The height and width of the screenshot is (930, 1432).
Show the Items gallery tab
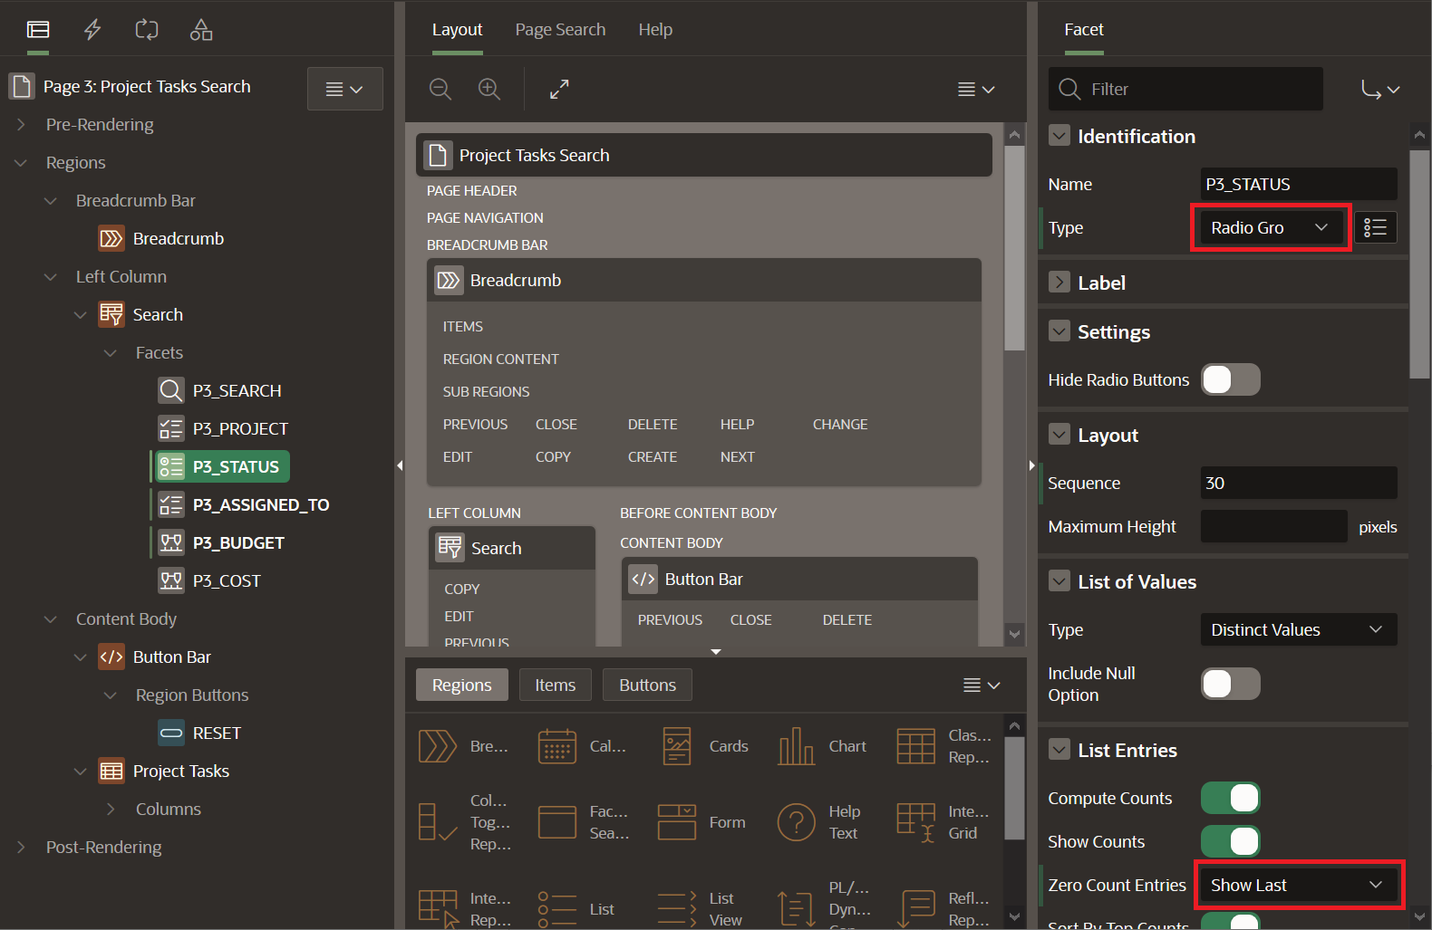(x=556, y=685)
